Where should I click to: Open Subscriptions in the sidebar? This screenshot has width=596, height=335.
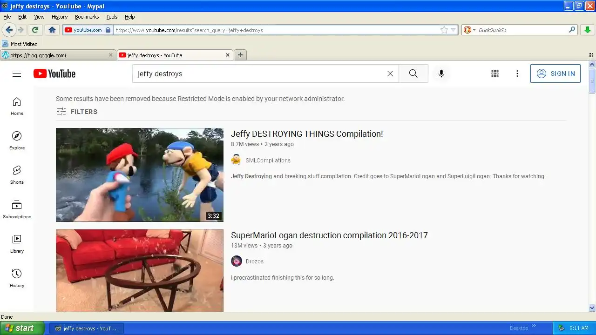coord(17,210)
